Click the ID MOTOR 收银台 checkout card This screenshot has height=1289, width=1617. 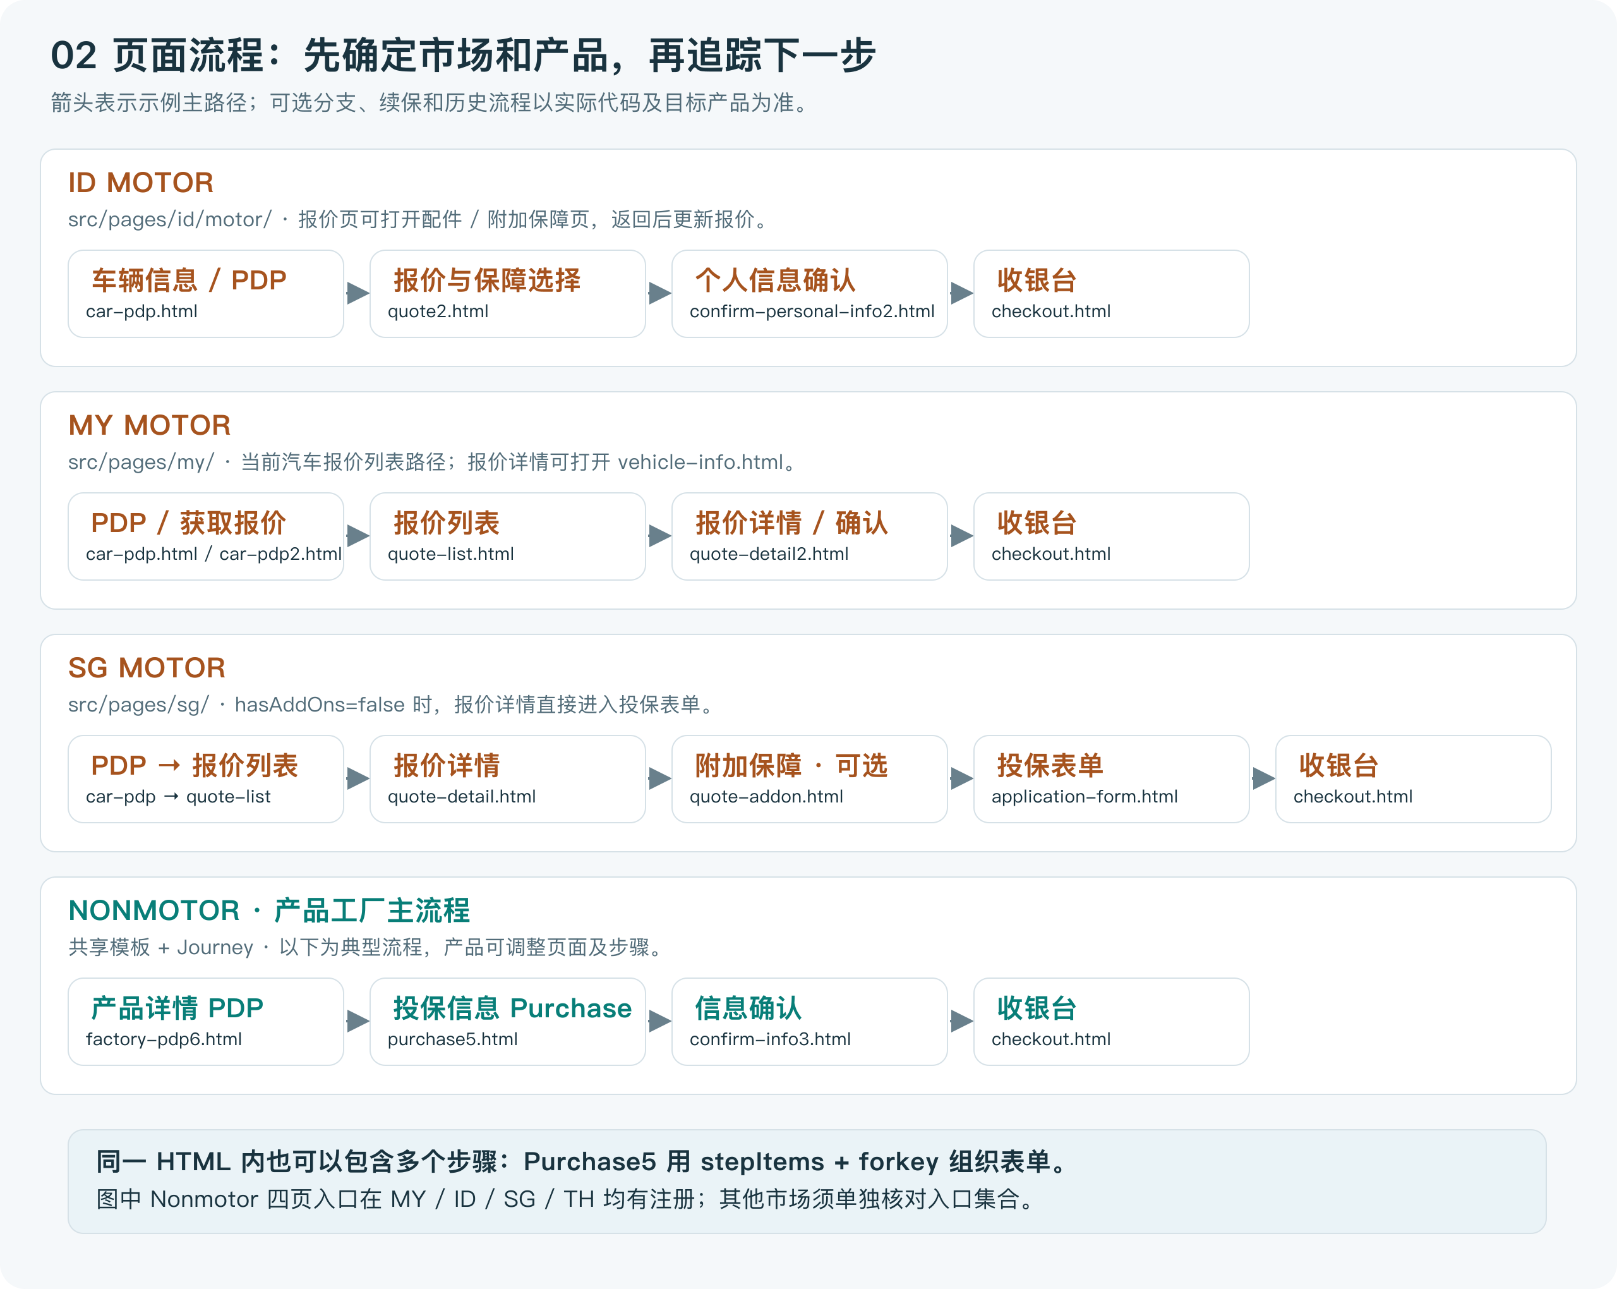1112,293
